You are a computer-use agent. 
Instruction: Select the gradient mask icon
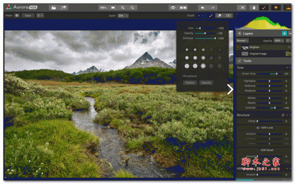pos(229,16)
